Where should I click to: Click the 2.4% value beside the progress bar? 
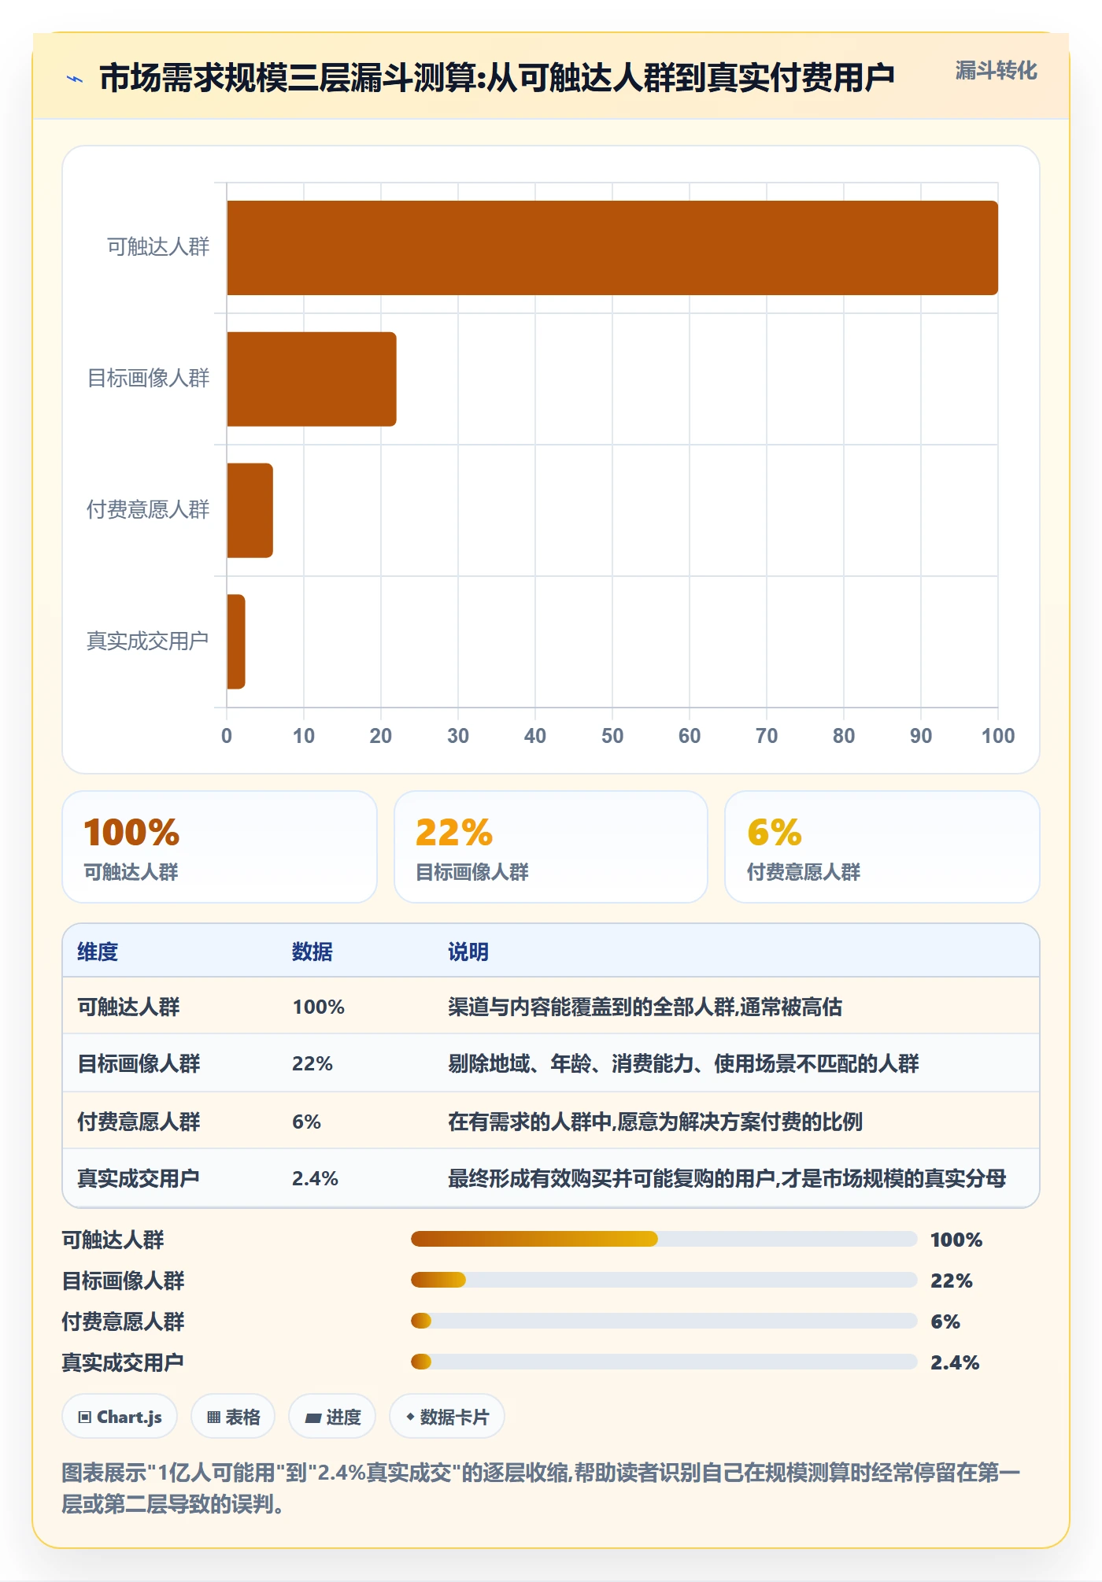pos(955,1362)
